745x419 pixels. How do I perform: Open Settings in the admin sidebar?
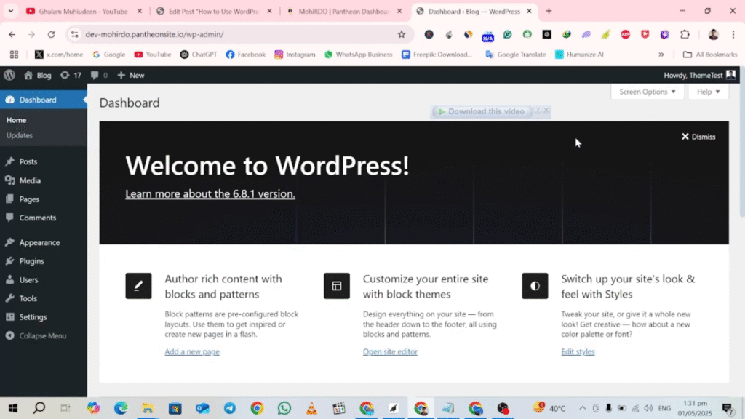tap(33, 317)
